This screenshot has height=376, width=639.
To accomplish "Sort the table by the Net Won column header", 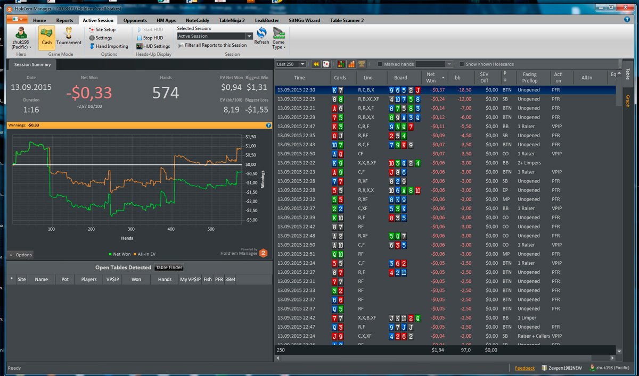I will pos(431,78).
